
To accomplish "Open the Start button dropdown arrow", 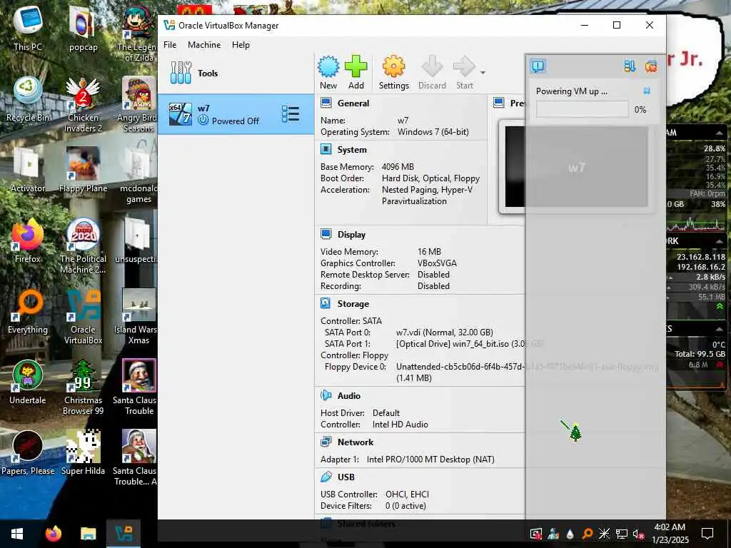I will (x=483, y=73).
